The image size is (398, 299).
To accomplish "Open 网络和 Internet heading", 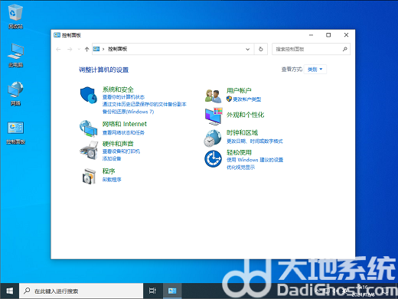I will click(x=125, y=124).
